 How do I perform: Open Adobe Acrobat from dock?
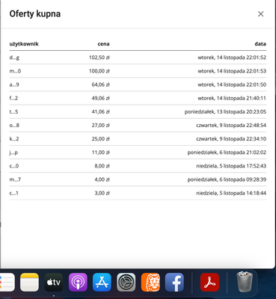coord(209,283)
